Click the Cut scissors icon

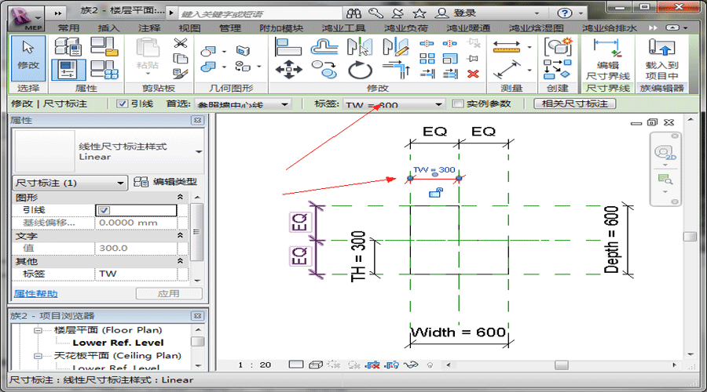(x=180, y=43)
